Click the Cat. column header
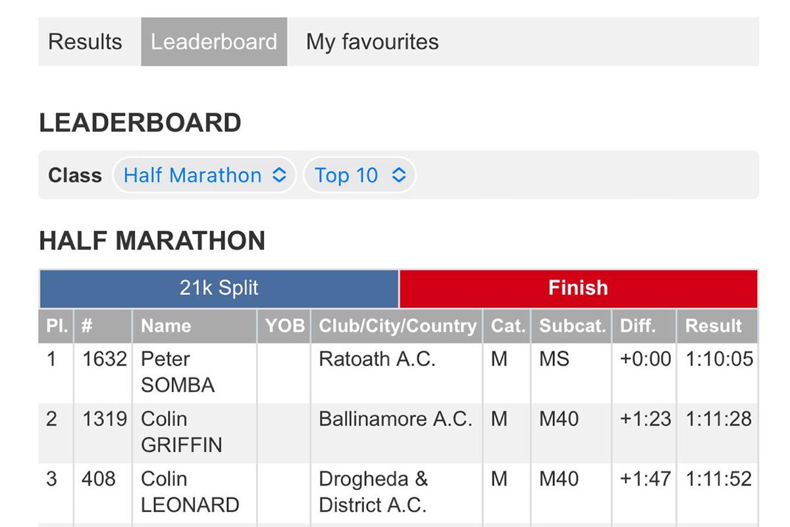 pyautogui.click(x=507, y=326)
